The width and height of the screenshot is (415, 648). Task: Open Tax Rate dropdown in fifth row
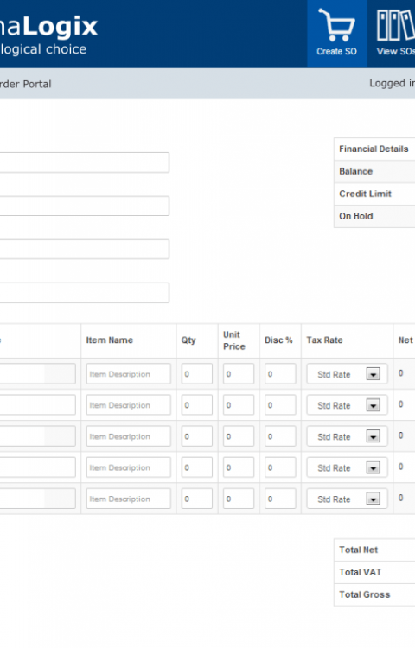pos(347,499)
